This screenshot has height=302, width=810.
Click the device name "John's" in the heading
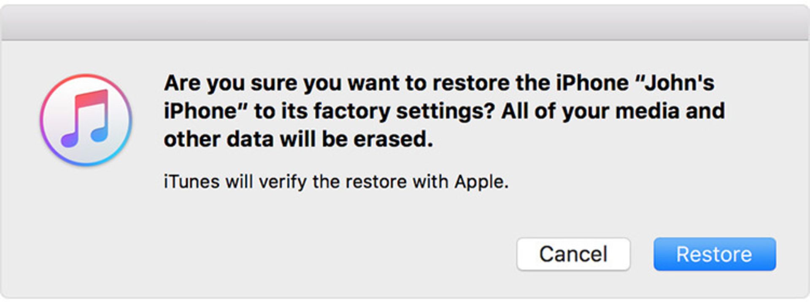click(x=679, y=83)
